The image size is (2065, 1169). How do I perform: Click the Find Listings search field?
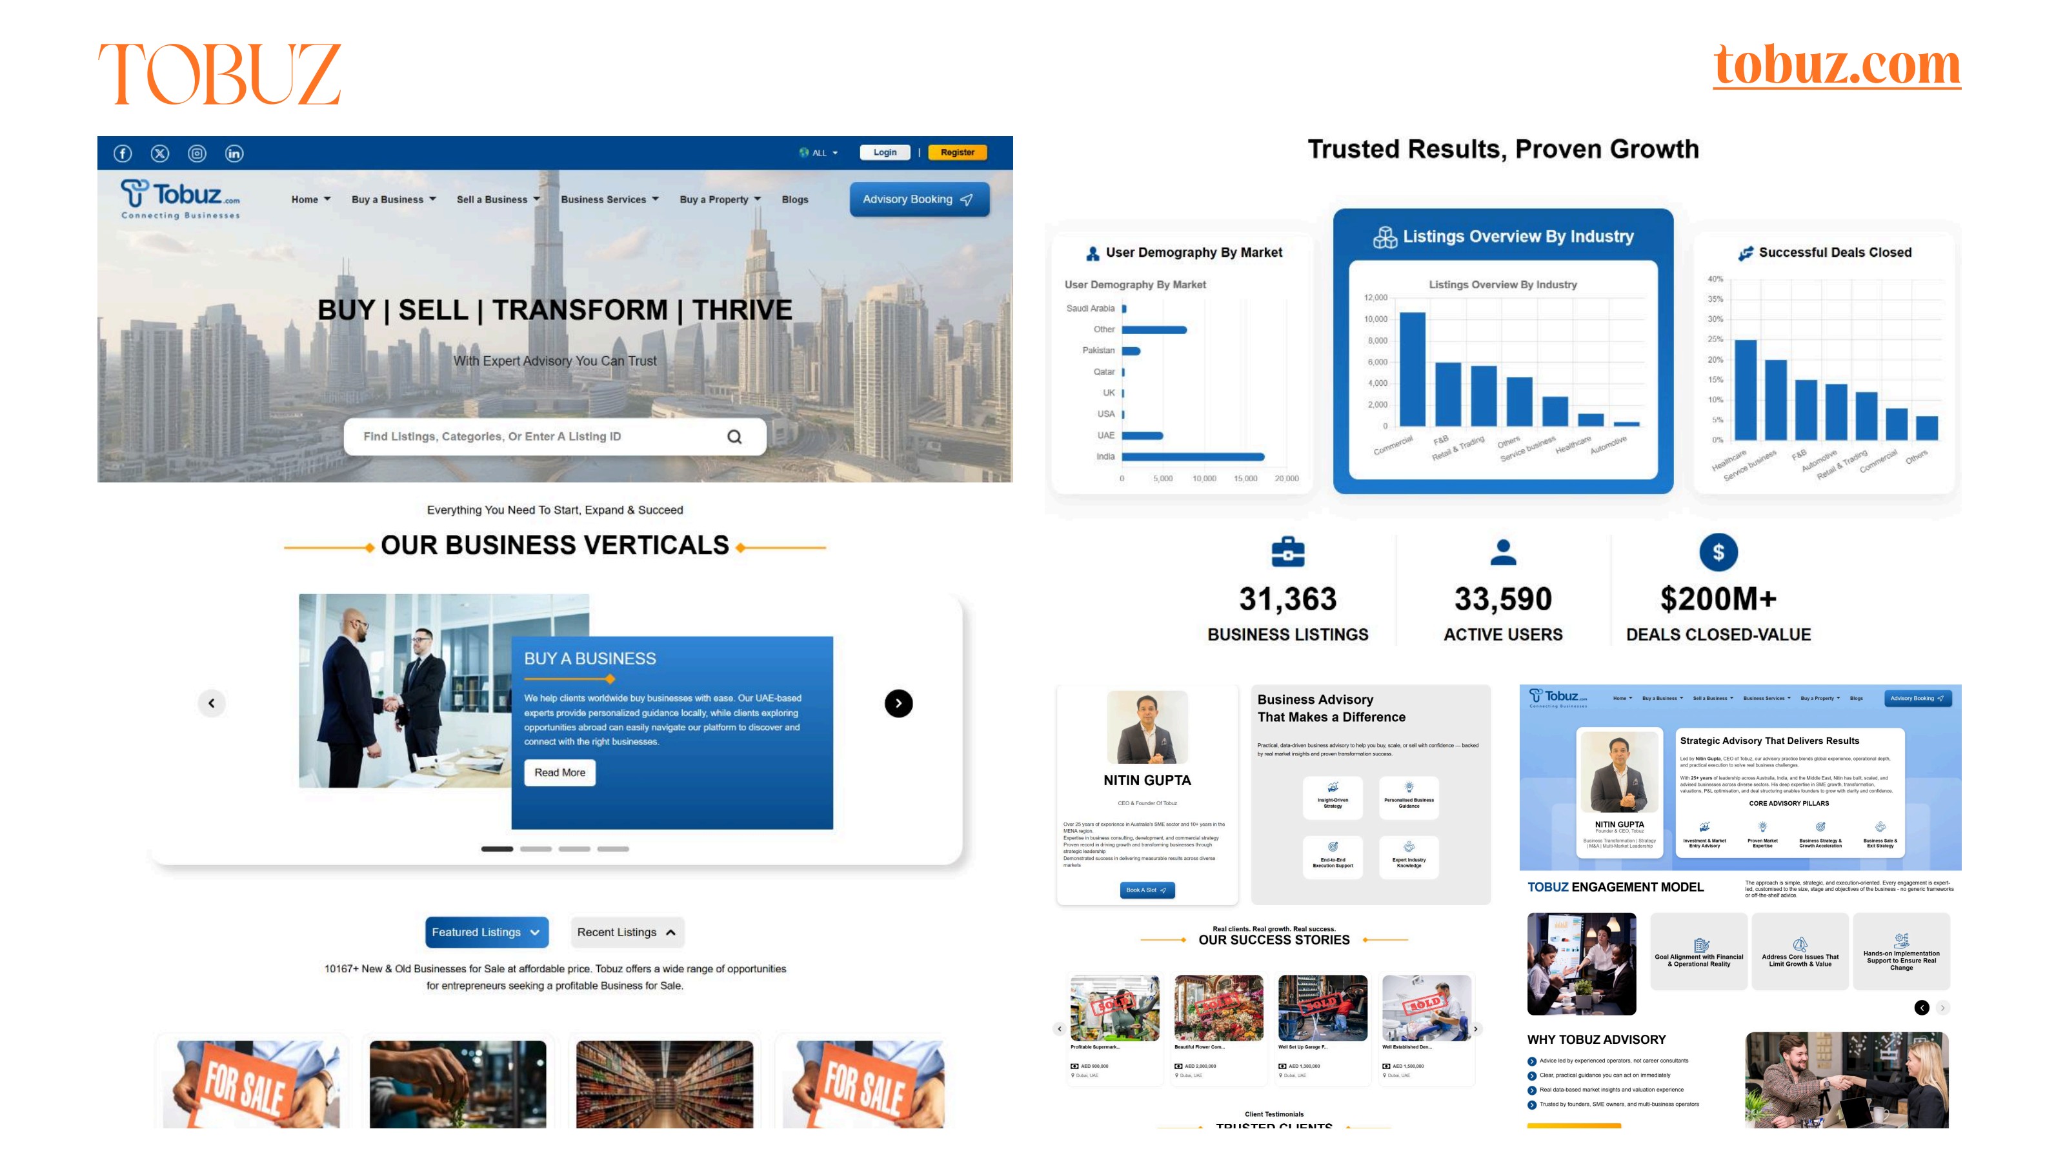click(554, 437)
